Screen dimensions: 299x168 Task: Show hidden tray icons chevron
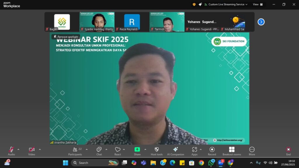point(251,163)
